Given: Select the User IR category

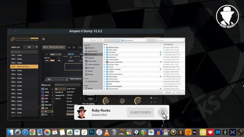Looking at the screenshot, I should click(58, 99).
